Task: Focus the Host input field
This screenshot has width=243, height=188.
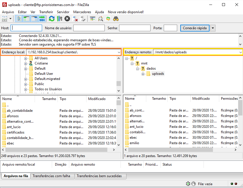Action: coord(26,28)
